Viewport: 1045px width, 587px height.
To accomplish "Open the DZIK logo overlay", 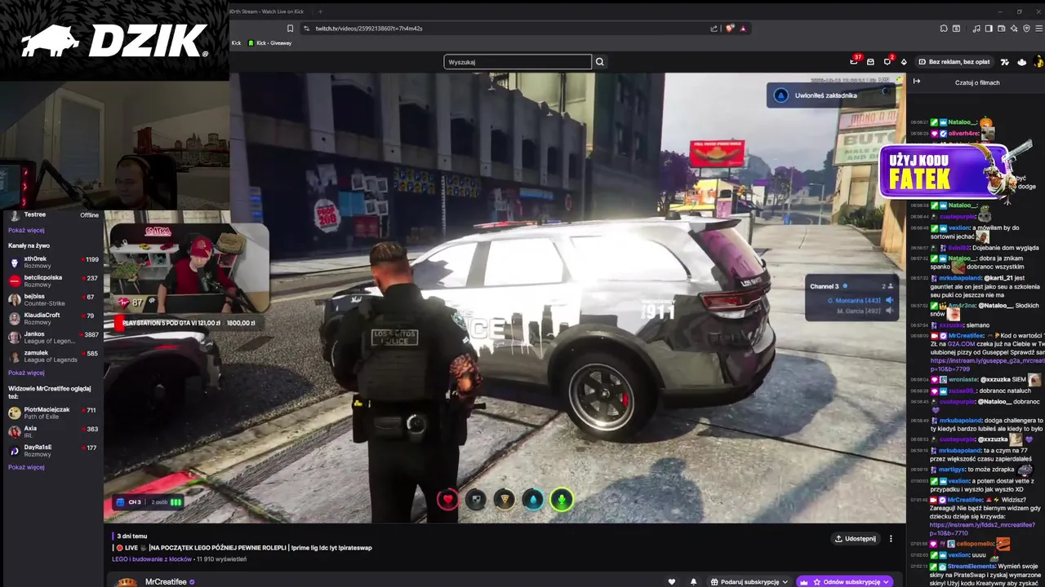I will click(114, 41).
